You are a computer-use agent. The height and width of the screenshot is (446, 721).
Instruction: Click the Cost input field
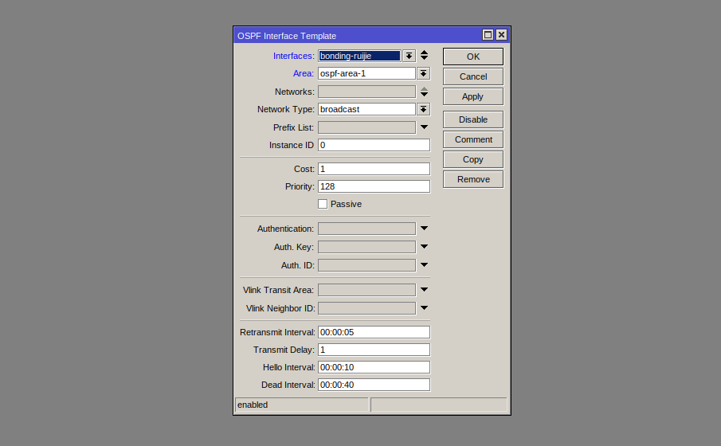click(374, 169)
